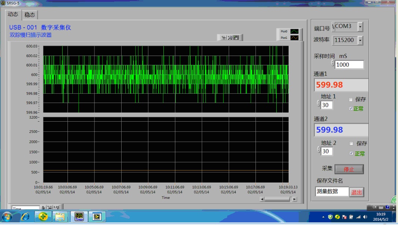Open the X scale format icon
Screen dimensions: 398x225
coord(56,207)
